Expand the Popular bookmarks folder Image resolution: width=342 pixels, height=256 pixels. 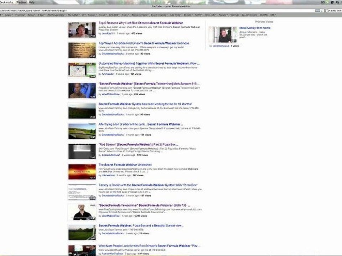(223, 15)
